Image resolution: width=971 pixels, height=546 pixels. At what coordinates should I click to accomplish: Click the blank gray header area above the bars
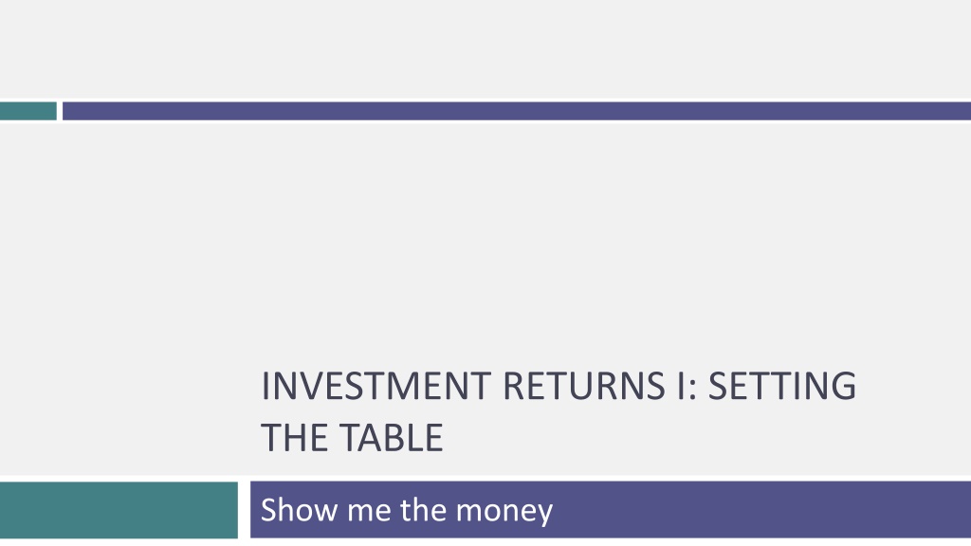pos(485,49)
